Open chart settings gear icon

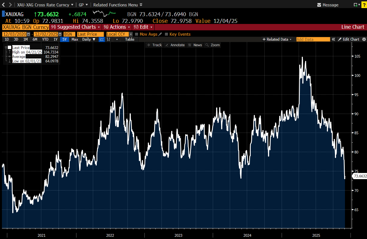pyautogui.click(x=364, y=39)
